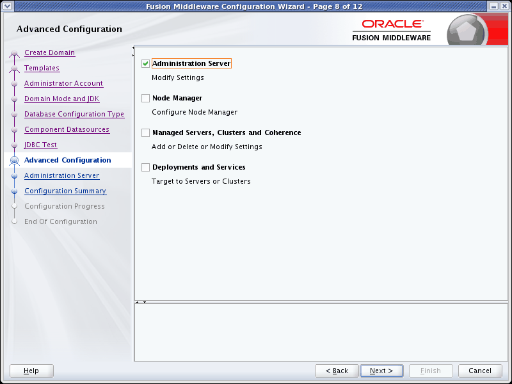
Task: Go to the Create Domain step
Action: [x=50, y=52]
